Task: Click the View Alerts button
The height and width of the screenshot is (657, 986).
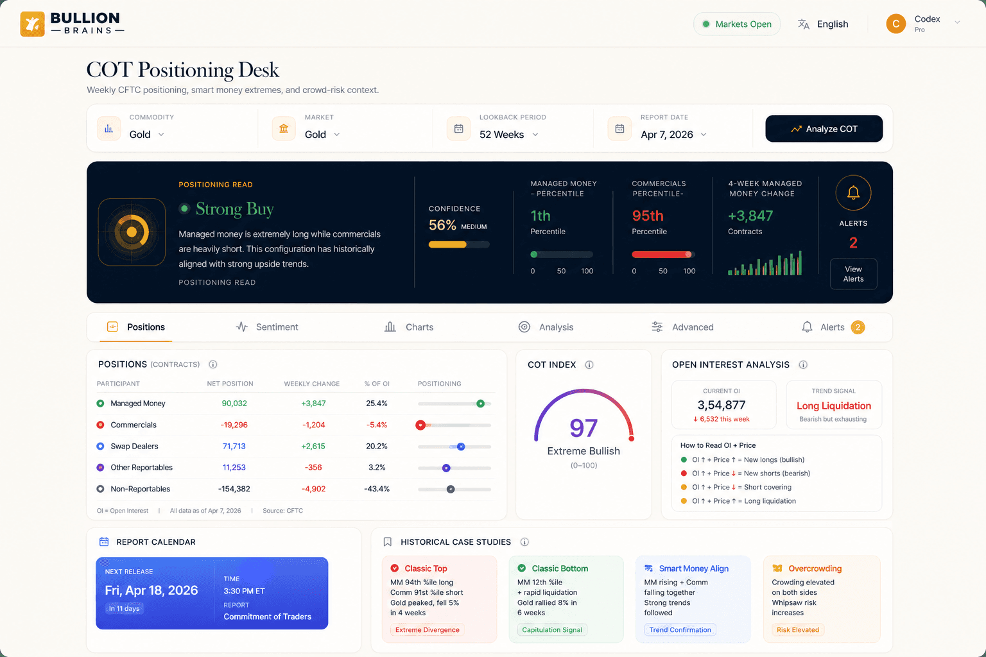Action: (x=853, y=274)
